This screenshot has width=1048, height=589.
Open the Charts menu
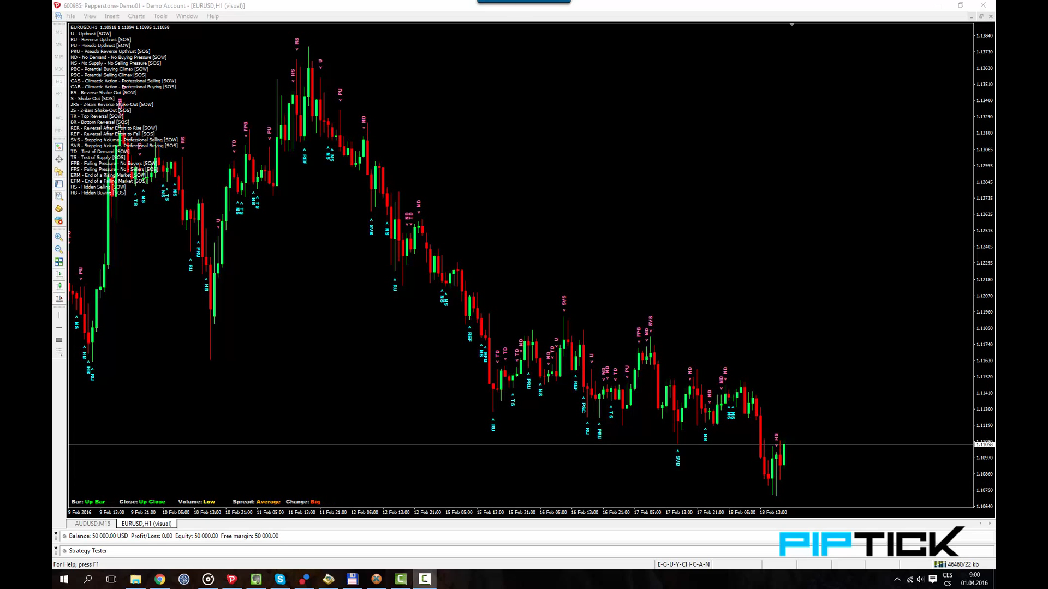(136, 16)
